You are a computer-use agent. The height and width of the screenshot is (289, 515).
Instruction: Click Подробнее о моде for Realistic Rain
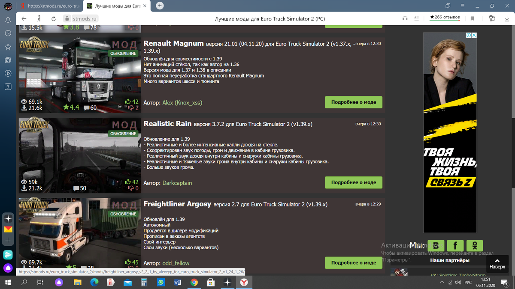coord(354,182)
